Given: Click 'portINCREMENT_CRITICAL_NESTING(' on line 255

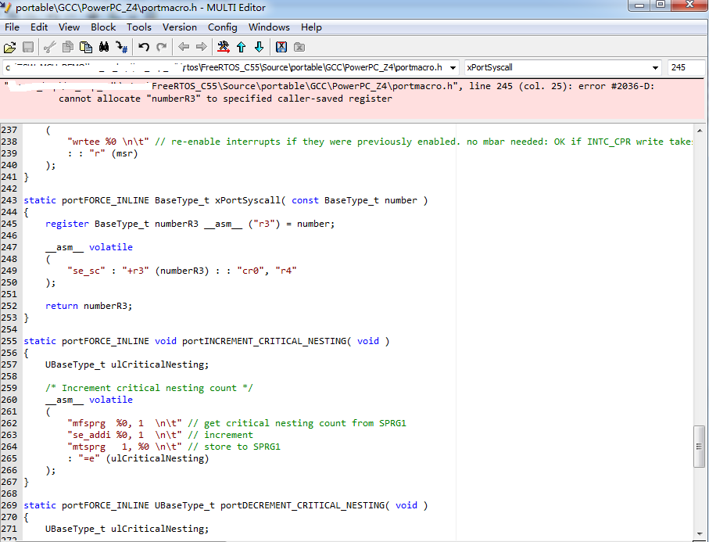Looking at the screenshot, I should [267, 341].
